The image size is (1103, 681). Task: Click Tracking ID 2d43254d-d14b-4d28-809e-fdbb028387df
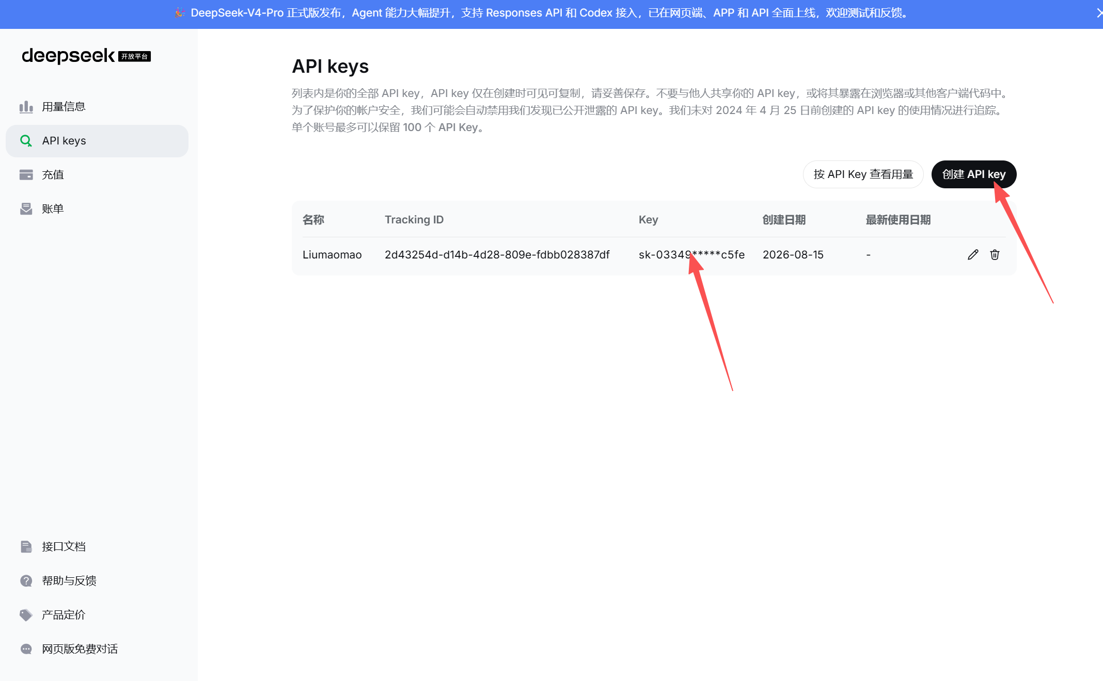tap(497, 255)
